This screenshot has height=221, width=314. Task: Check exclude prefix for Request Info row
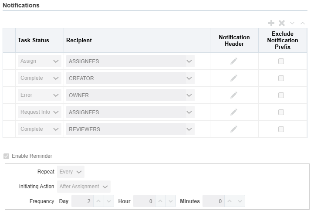tap(281, 112)
